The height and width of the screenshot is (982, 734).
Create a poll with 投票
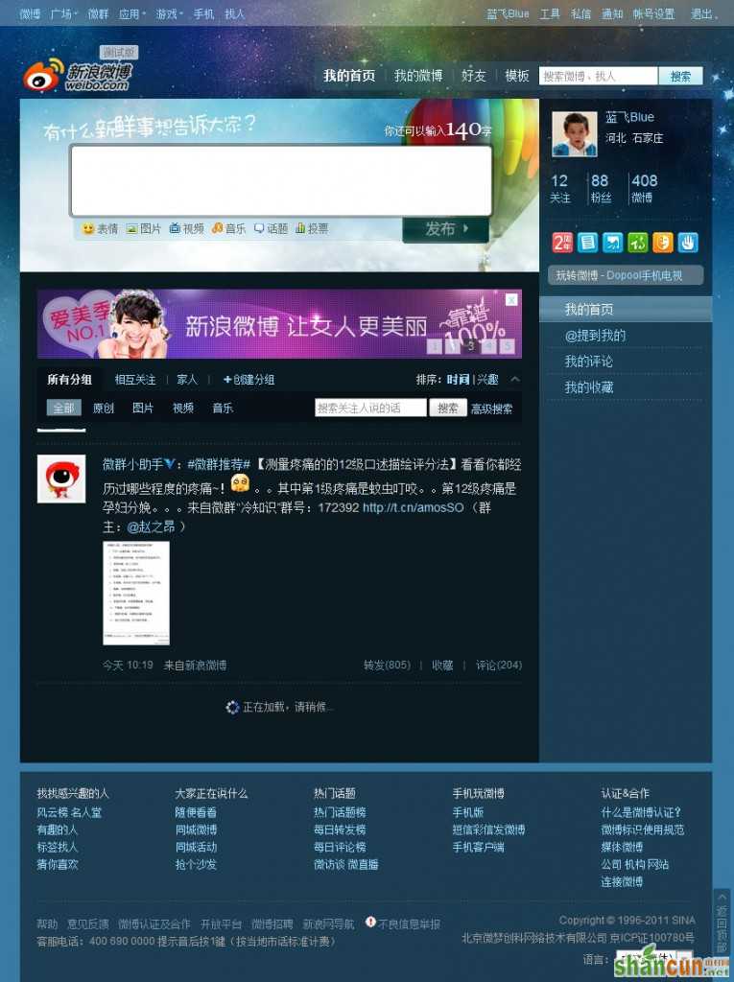[312, 228]
